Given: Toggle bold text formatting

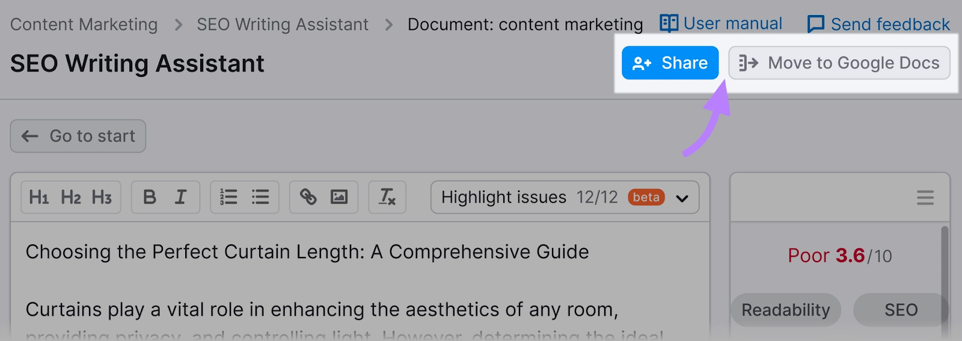Looking at the screenshot, I should pyautogui.click(x=150, y=197).
